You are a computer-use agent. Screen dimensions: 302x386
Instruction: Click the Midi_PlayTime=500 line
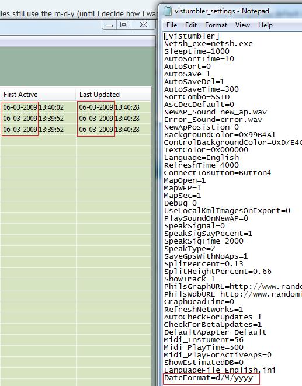(x=204, y=347)
